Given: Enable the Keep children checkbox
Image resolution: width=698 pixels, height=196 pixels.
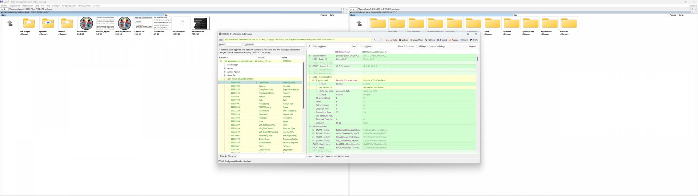Looking at the screenshot, I should click(405, 46).
